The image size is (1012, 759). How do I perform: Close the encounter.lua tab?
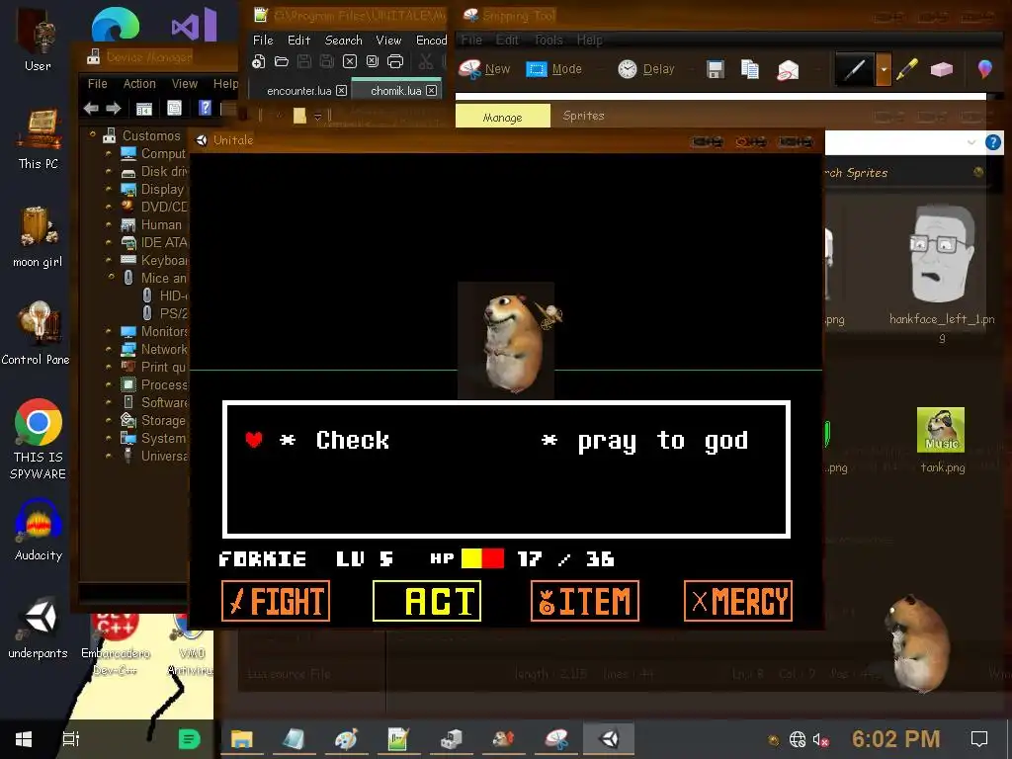[x=341, y=91]
